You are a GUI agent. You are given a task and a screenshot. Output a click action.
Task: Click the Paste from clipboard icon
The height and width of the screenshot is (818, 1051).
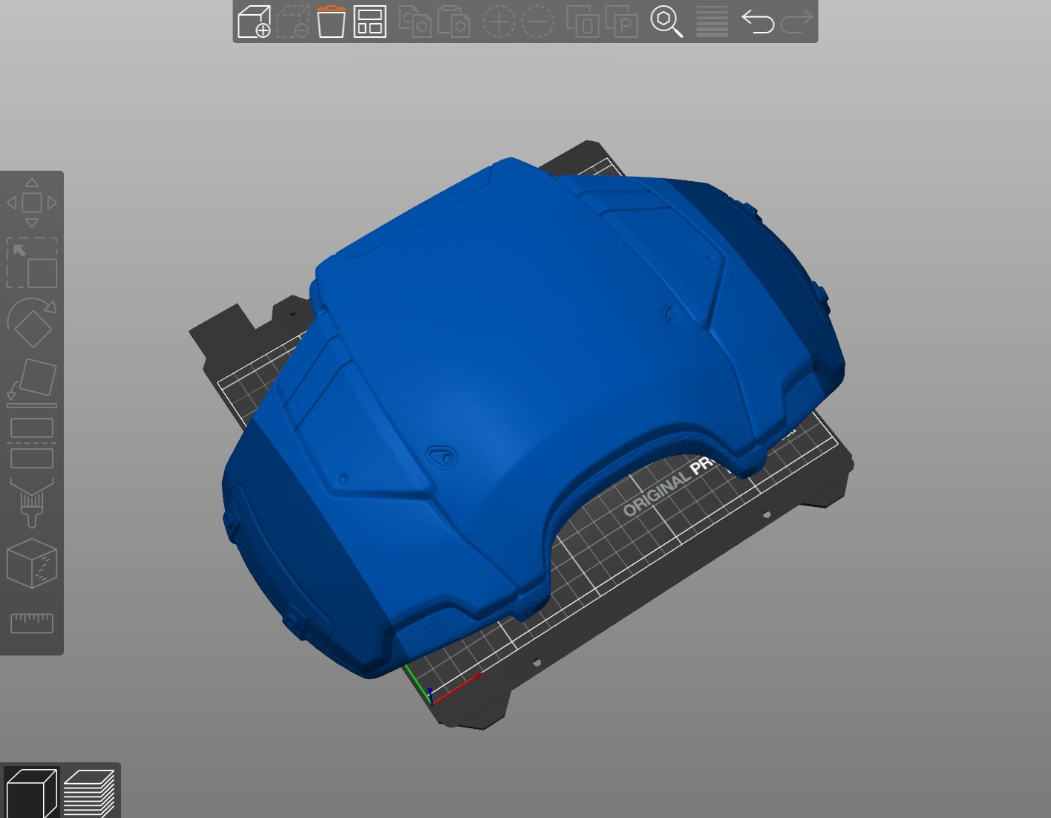click(x=454, y=22)
